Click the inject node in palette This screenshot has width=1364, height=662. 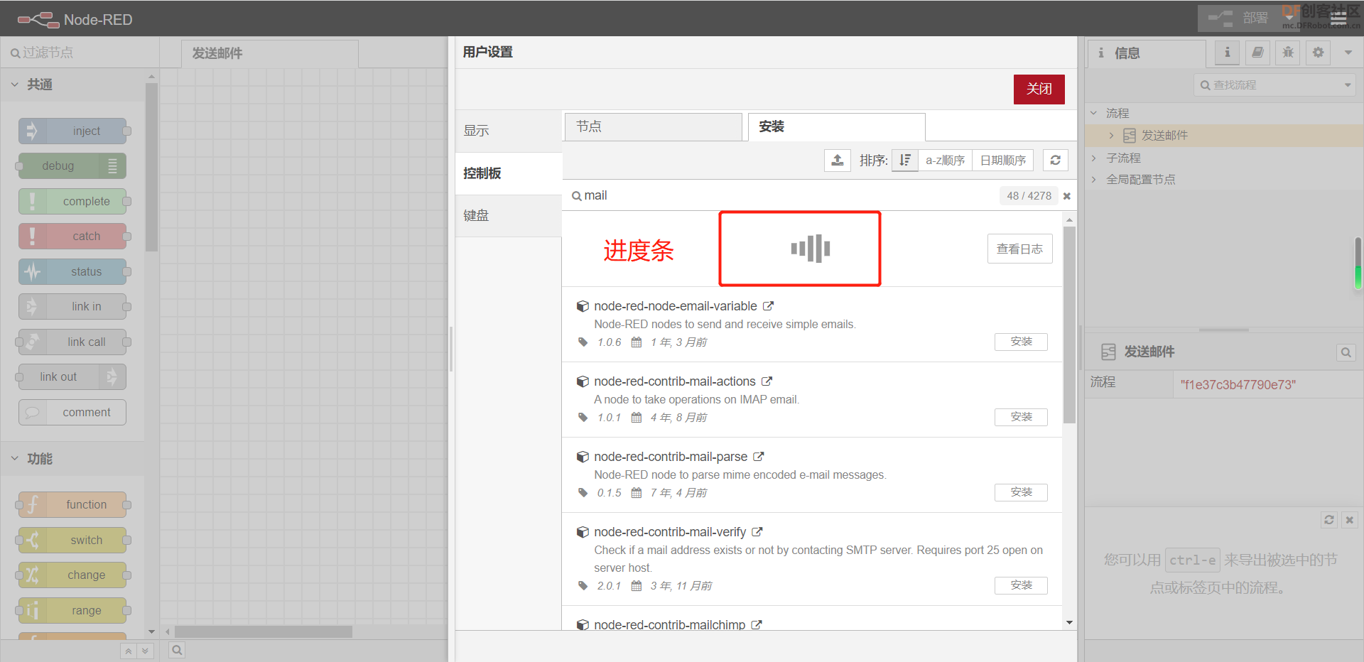(x=72, y=131)
